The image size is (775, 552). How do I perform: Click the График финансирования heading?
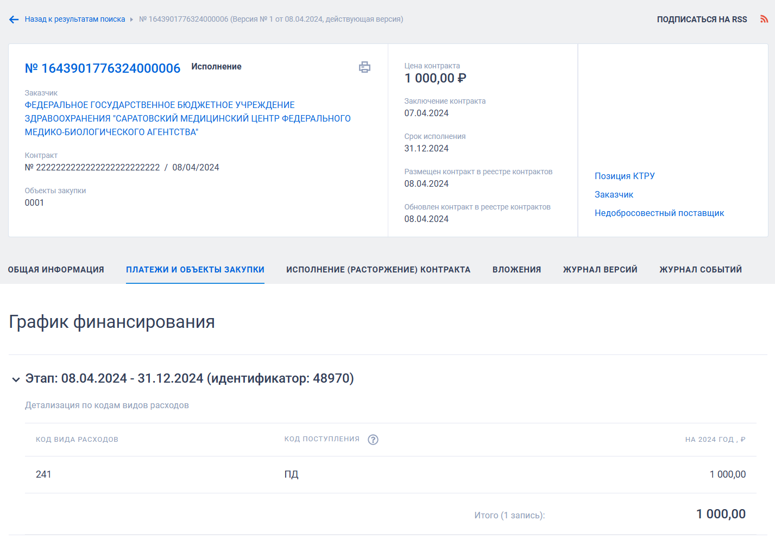112,322
